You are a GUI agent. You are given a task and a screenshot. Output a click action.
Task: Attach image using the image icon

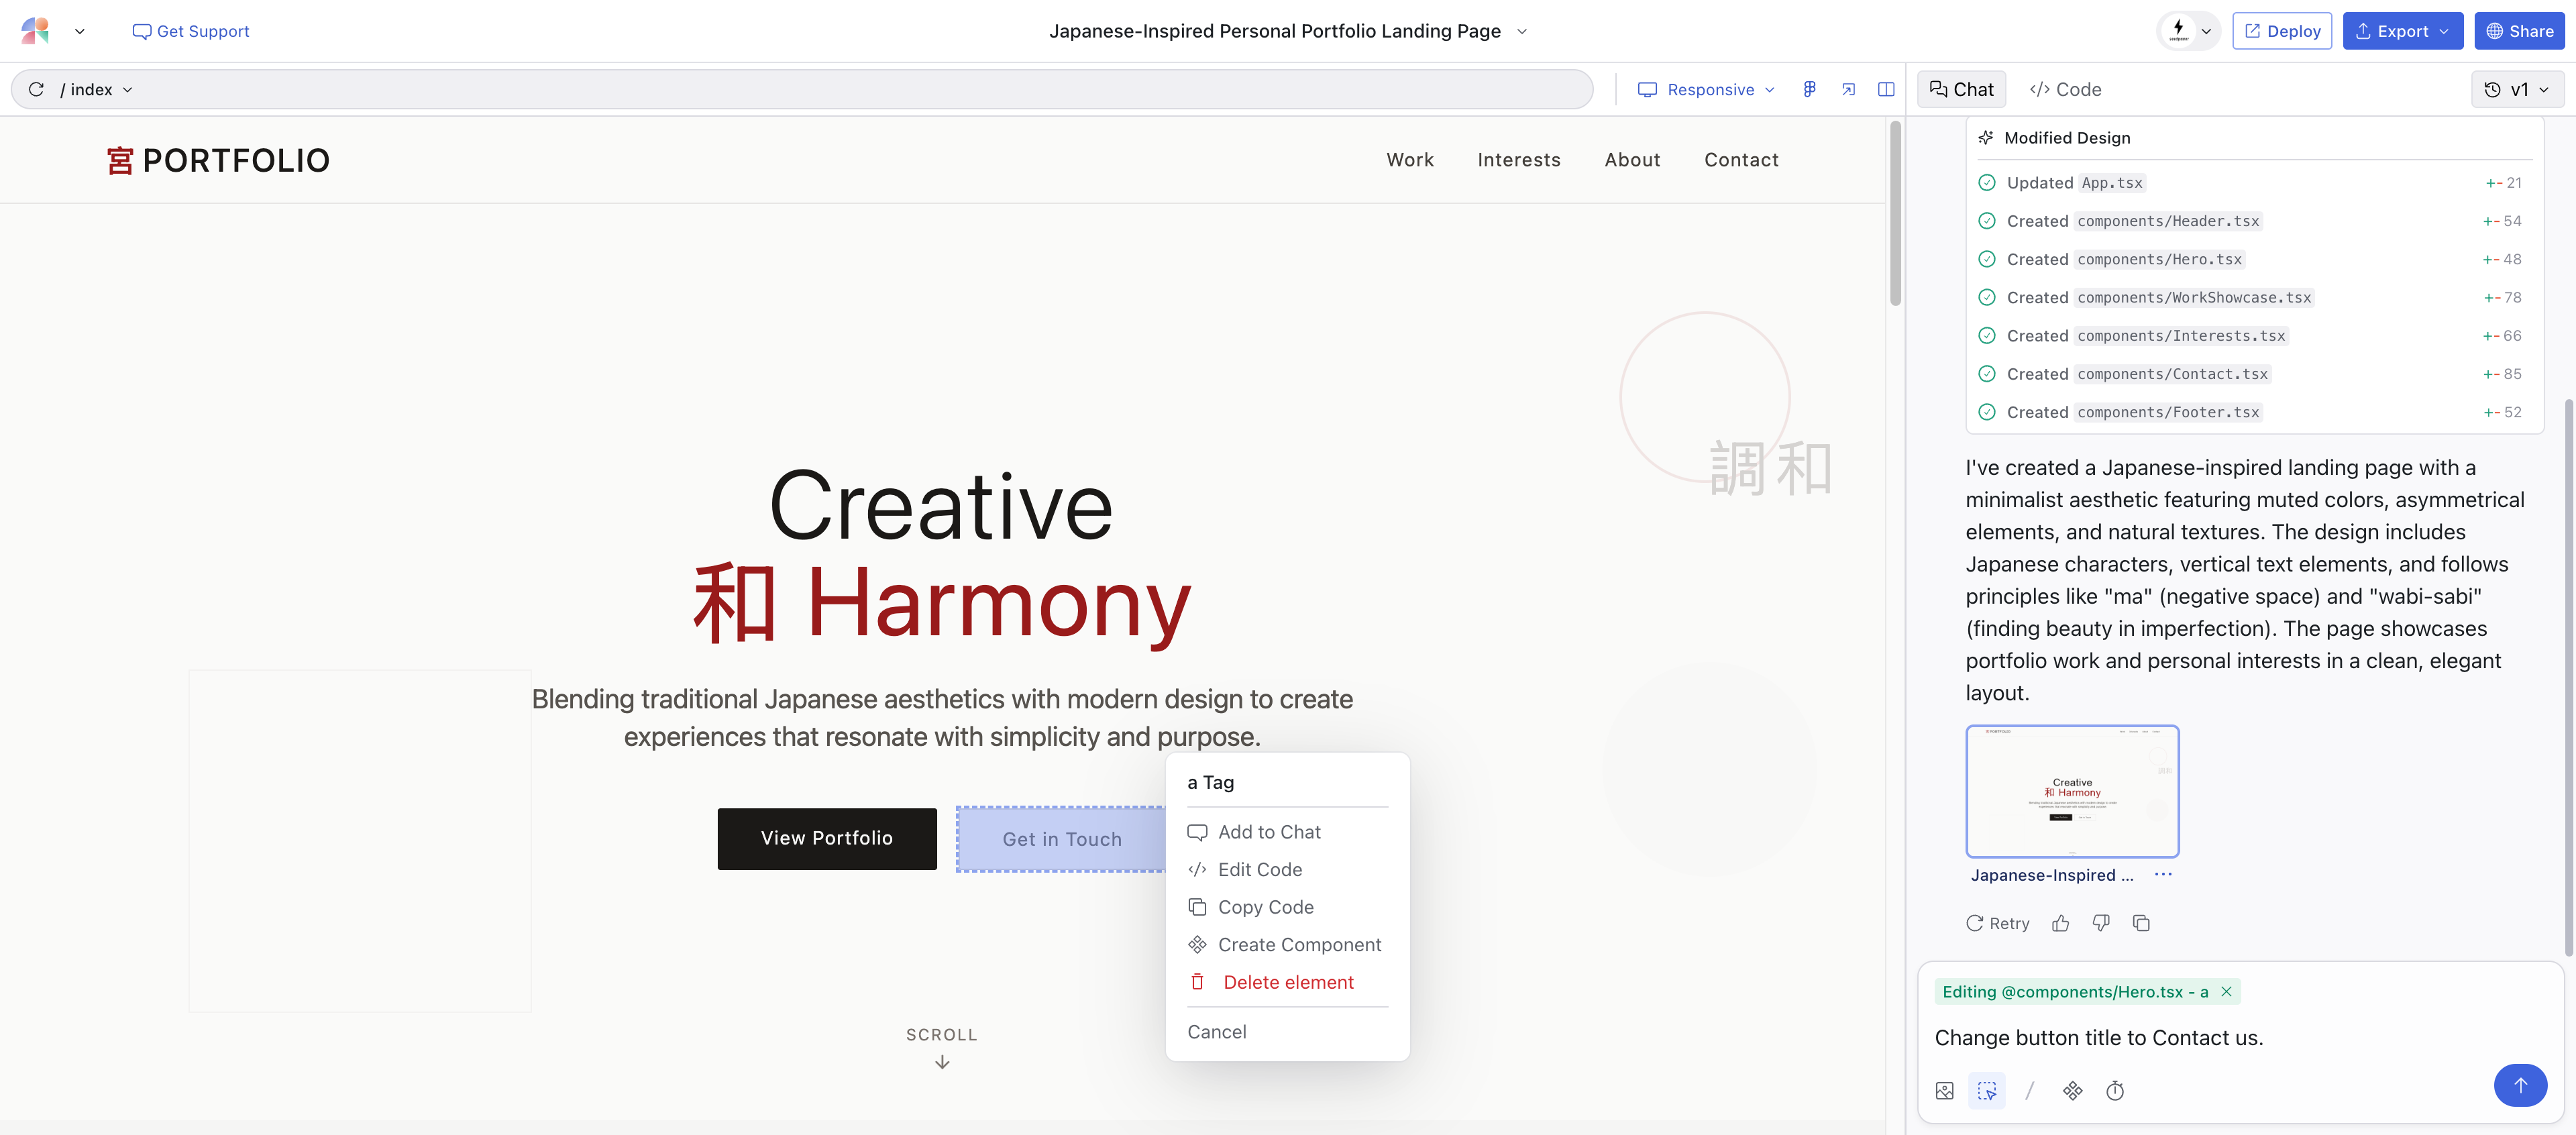[x=1944, y=1090]
